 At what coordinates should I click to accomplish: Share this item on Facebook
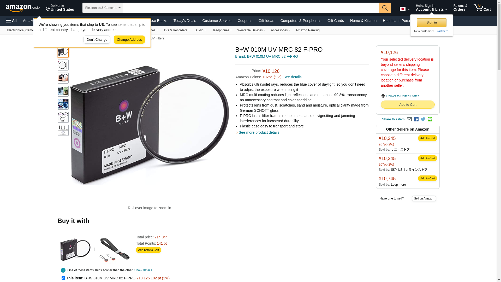[416, 119]
